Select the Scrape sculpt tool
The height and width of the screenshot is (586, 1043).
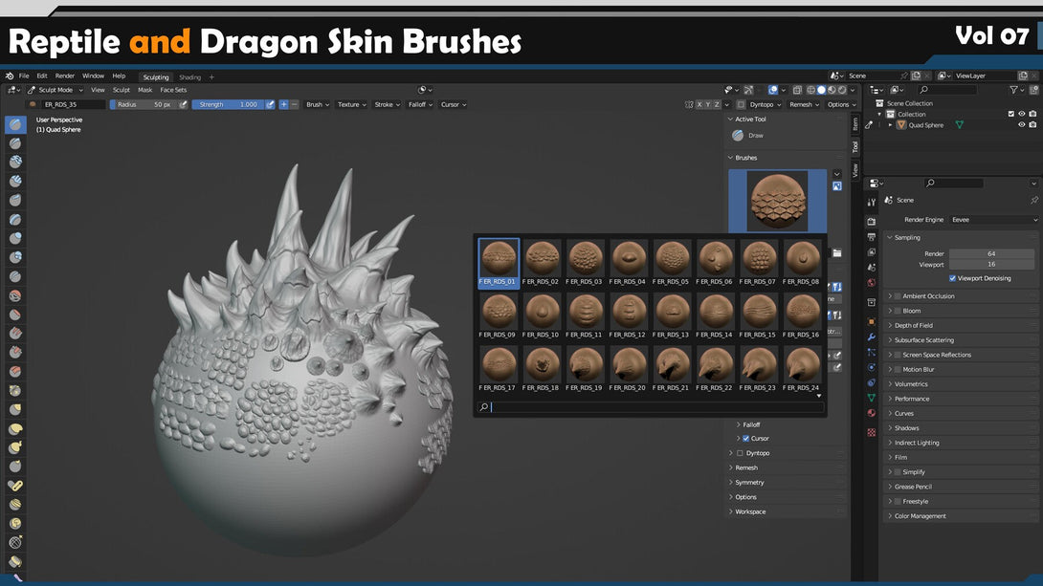click(x=15, y=352)
